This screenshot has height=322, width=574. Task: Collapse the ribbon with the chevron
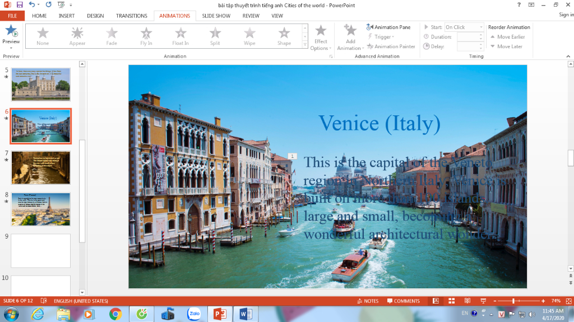click(x=568, y=57)
